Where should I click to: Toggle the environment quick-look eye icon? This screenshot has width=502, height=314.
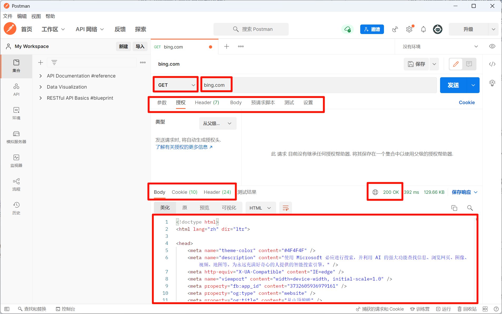pyautogui.click(x=492, y=46)
